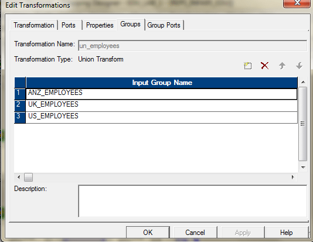This screenshot has width=313, height=242.
Task: Click row header number 3
Action: pyautogui.click(x=20, y=117)
